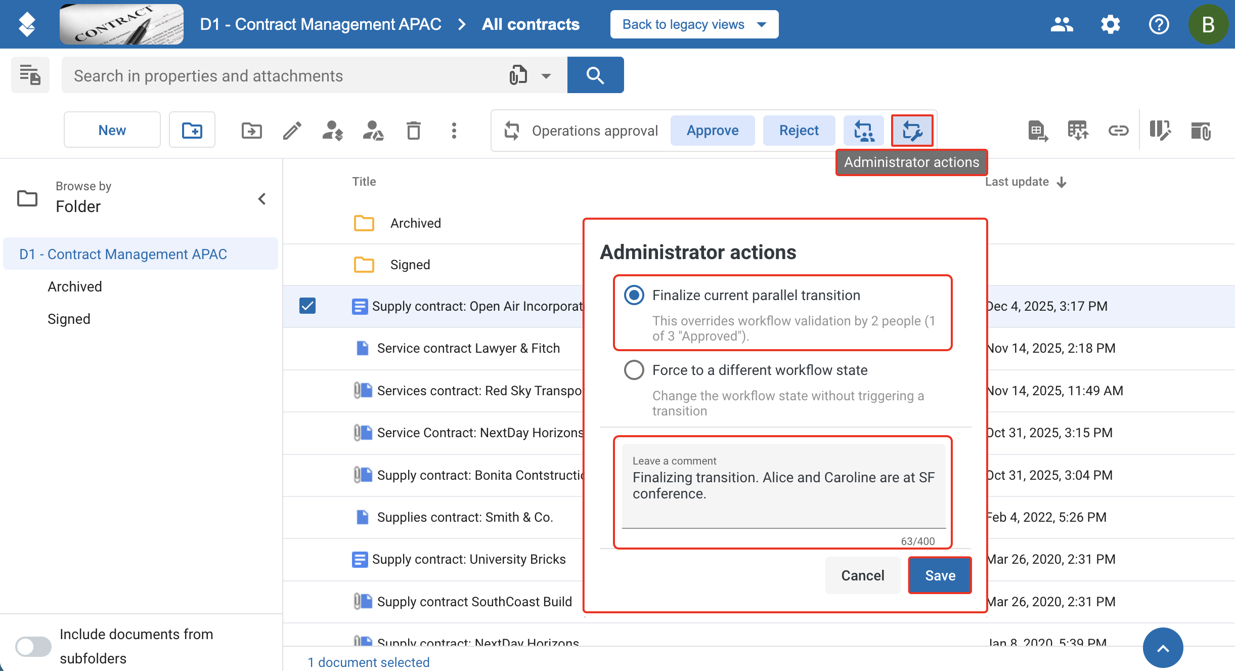The width and height of the screenshot is (1235, 671).
Task: Toggle Include documents from subfolders switch
Action: (x=33, y=646)
